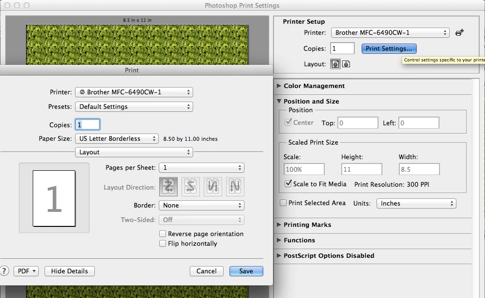This screenshot has height=298, width=485.
Task: Expand Color Management section
Action: coord(279,86)
